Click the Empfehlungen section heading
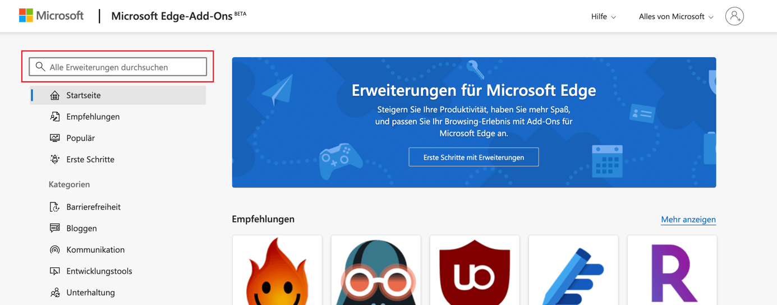 point(263,219)
